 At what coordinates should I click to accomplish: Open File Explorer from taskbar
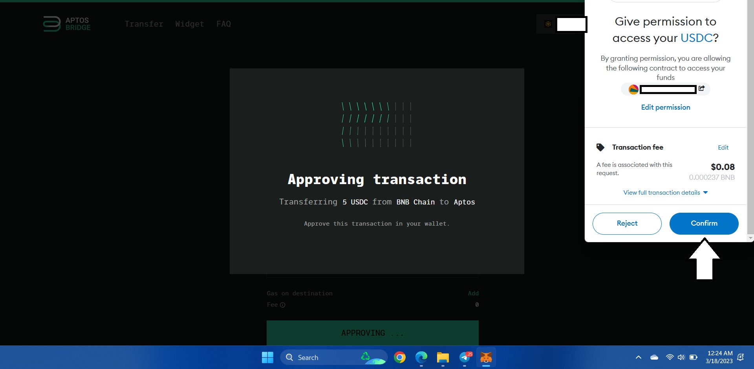(x=443, y=358)
